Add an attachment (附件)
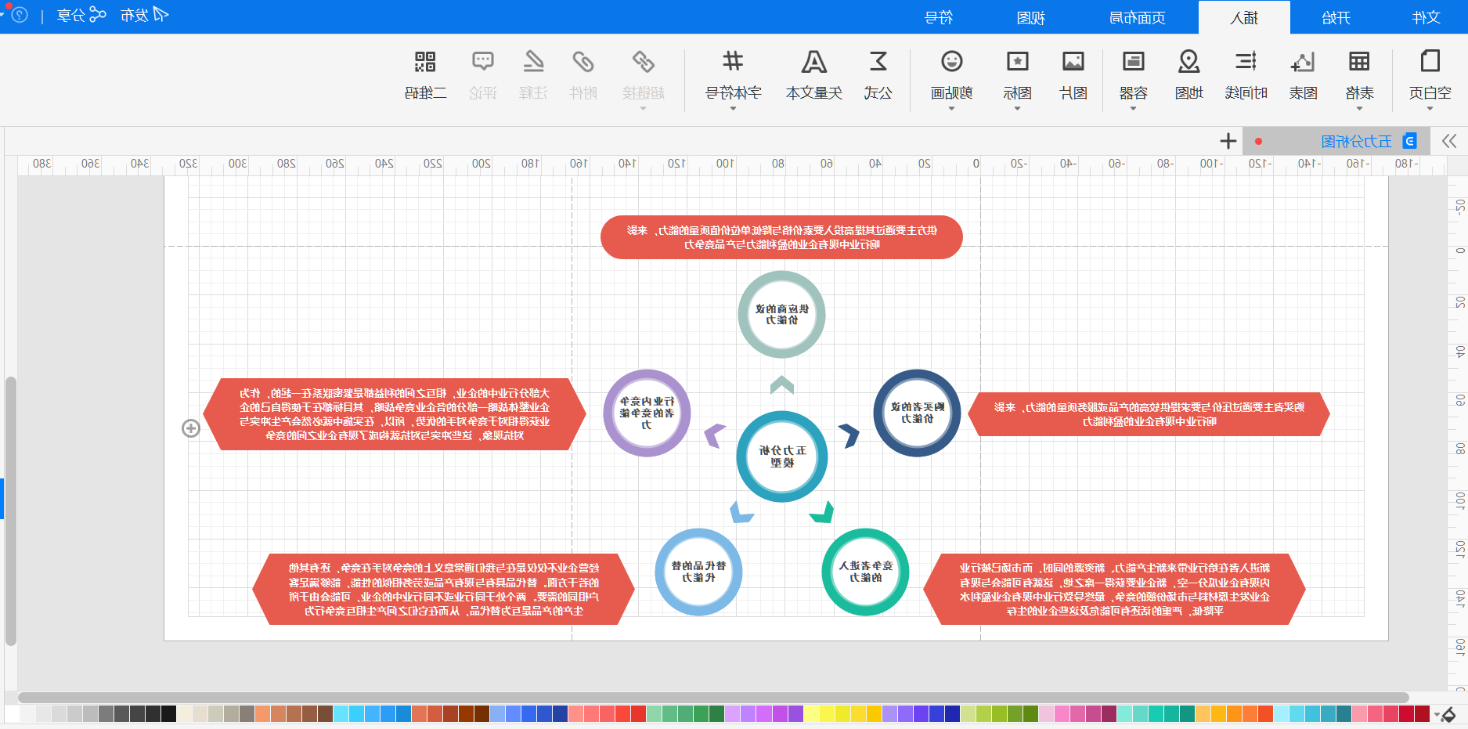Screen dimensions: 1468x729 click(x=583, y=76)
